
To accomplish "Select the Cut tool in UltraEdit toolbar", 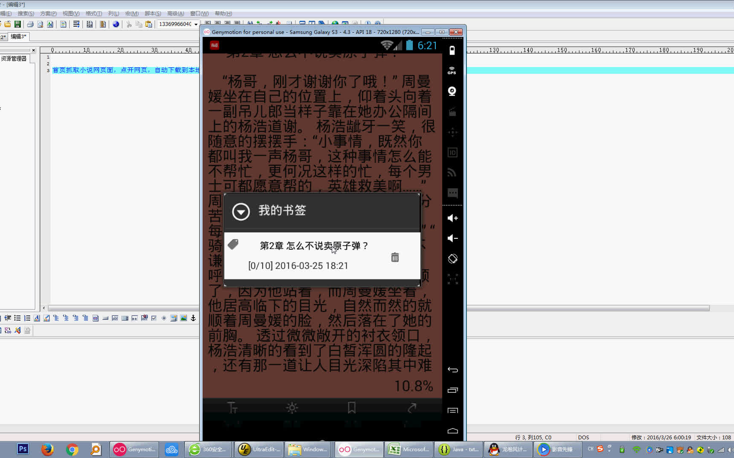I will pyautogui.click(x=129, y=24).
